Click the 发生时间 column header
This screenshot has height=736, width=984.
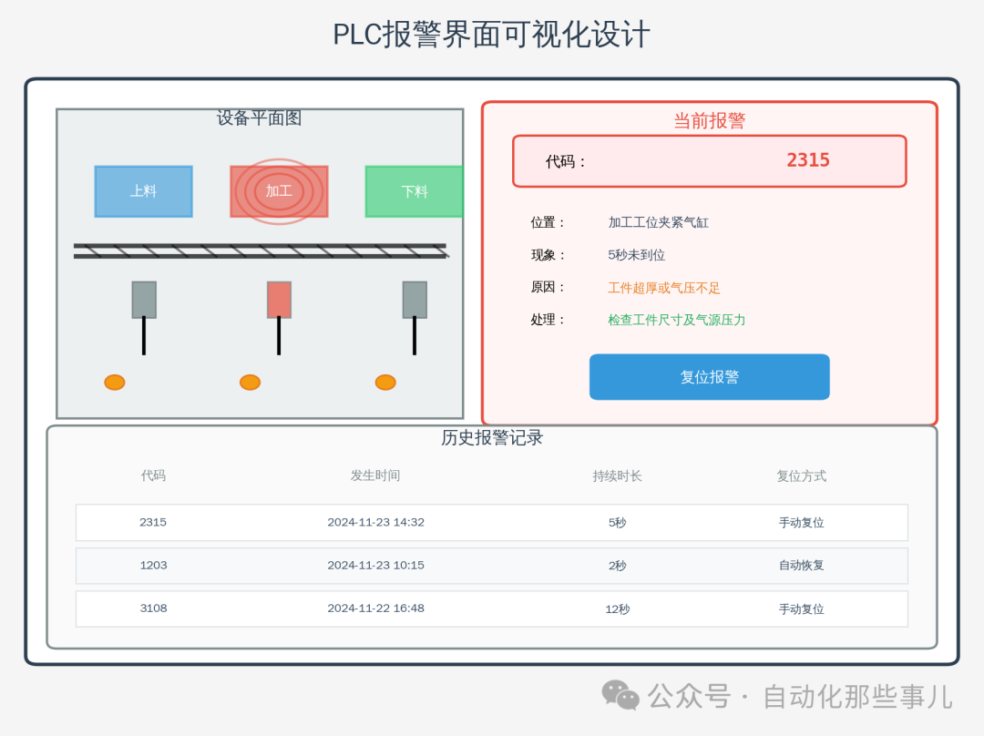click(x=375, y=475)
